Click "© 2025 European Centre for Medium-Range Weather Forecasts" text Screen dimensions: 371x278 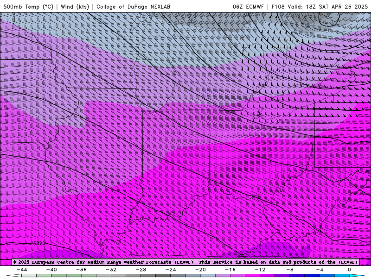93,262
